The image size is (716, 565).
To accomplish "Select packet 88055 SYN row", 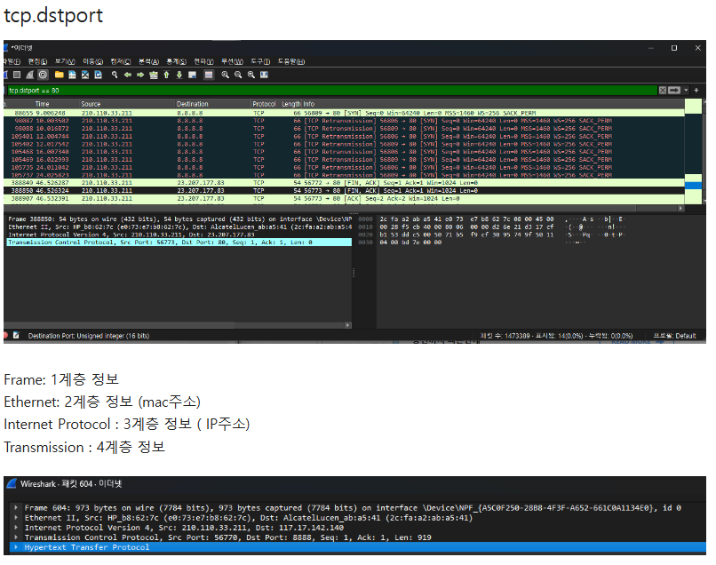I will [344, 113].
